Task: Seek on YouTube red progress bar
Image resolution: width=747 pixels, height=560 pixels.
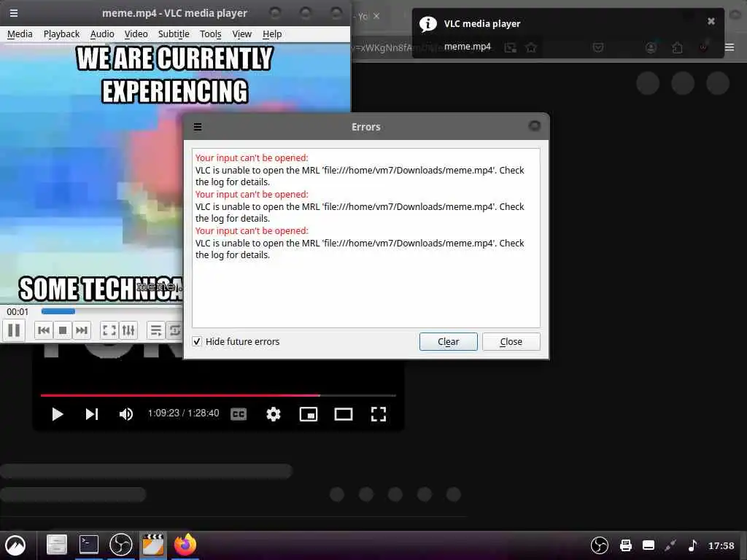Action: (x=218, y=395)
